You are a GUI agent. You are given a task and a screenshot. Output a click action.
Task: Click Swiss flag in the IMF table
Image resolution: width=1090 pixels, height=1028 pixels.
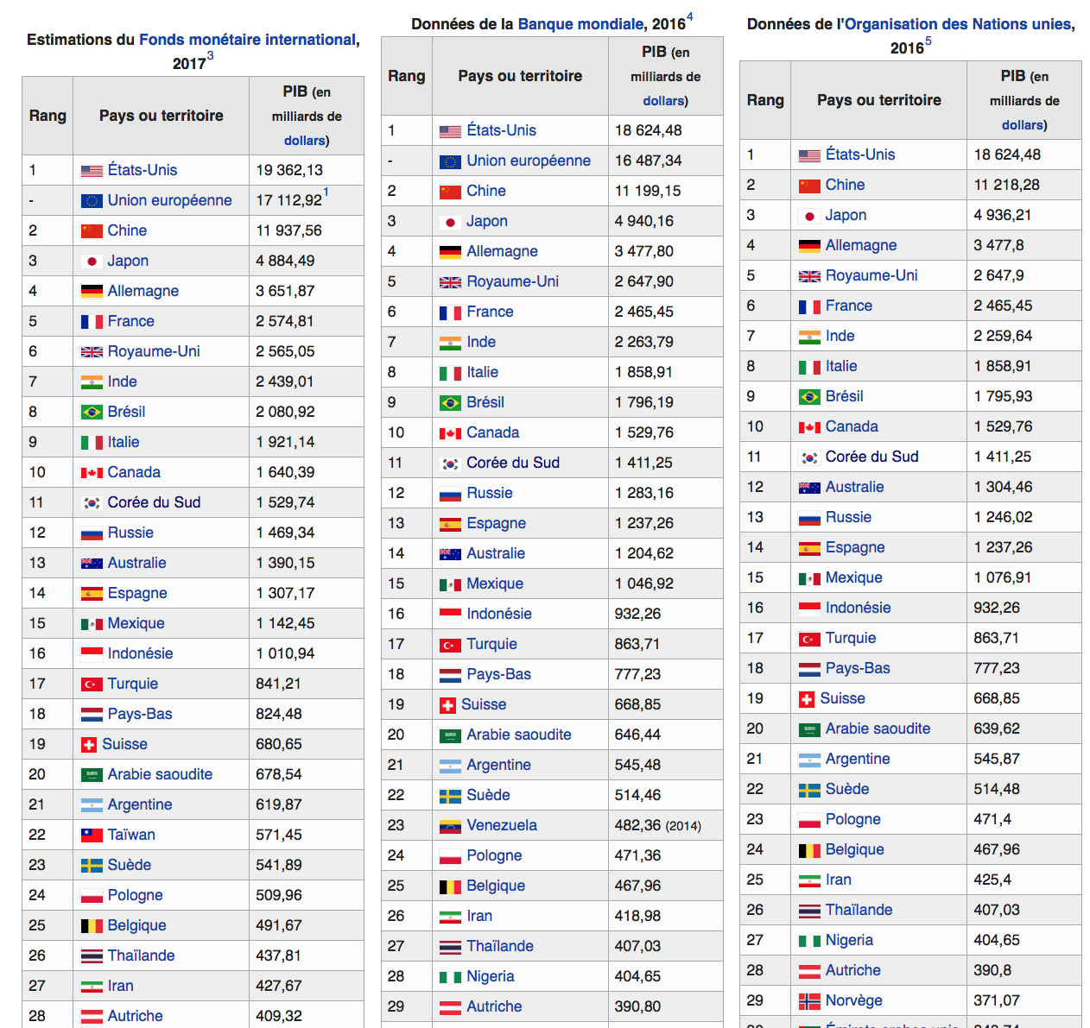[x=88, y=744]
